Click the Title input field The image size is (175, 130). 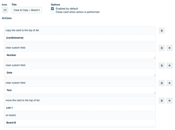tap(26, 10)
